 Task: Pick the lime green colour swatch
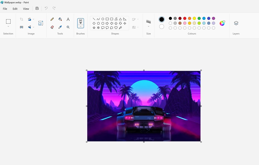click(199, 23)
